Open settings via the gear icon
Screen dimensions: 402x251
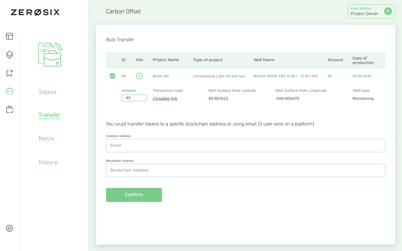coord(9,228)
